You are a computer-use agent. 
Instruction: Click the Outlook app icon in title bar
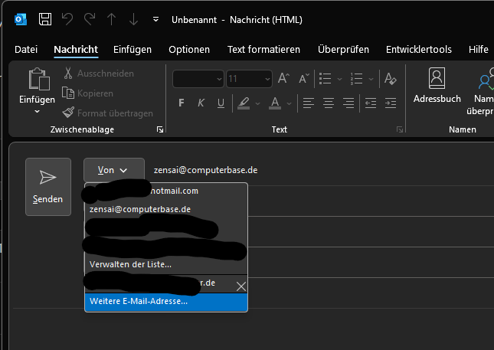pos(21,20)
